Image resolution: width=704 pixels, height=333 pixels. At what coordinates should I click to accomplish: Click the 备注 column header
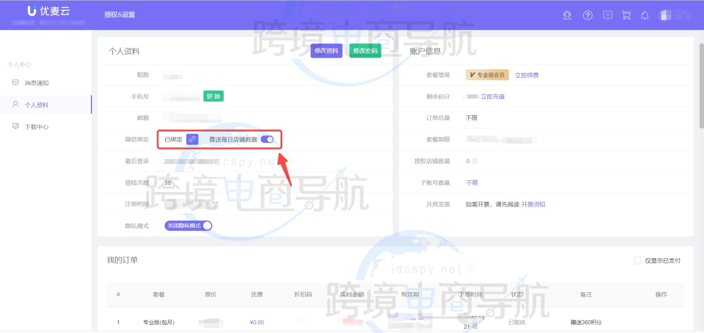586,294
